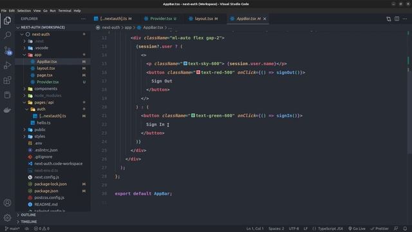Open the Accounts menu icon
Viewport: 412px width, 232px height.
point(7,203)
